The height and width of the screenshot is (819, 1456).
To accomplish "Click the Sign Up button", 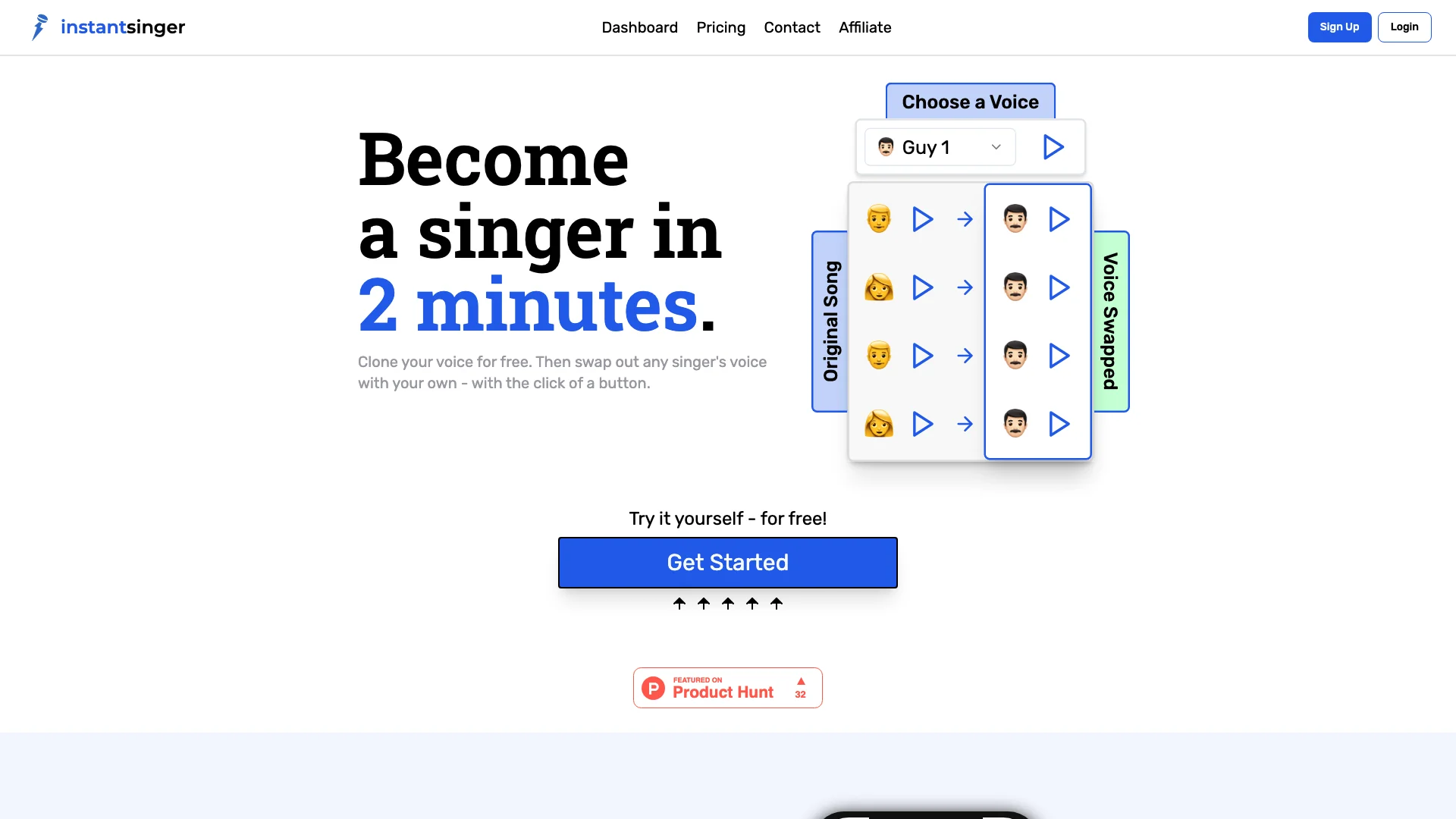I will (1339, 27).
